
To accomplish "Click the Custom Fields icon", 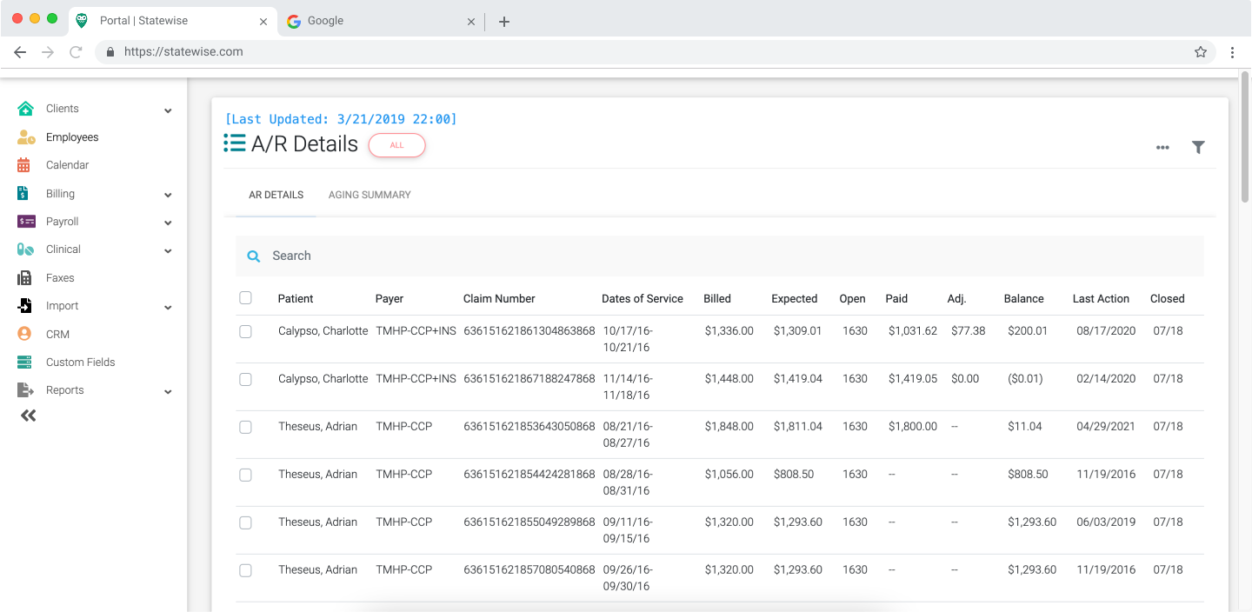I will click(25, 362).
